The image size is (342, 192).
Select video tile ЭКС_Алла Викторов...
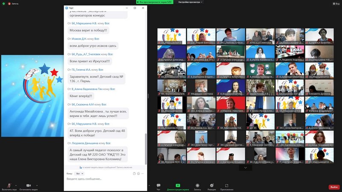(290, 122)
